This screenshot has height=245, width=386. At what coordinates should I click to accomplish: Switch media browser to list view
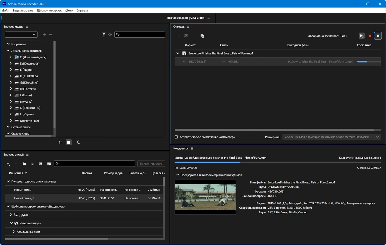coord(60,142)
